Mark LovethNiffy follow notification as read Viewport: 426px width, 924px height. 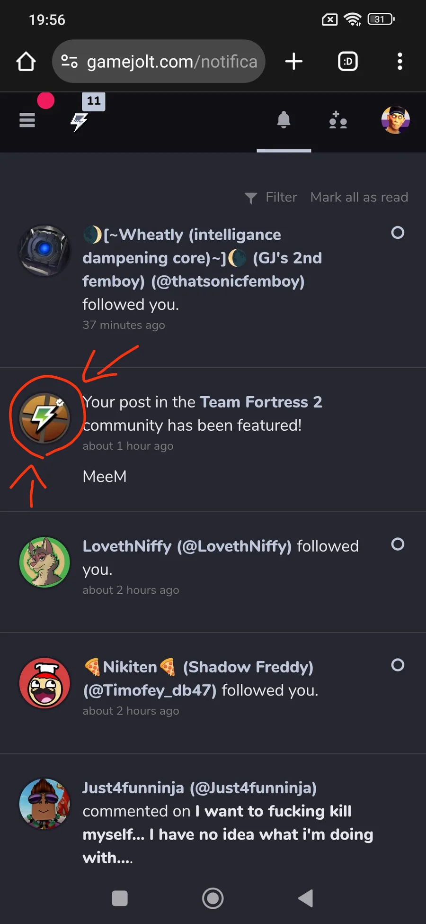[398, 544]
